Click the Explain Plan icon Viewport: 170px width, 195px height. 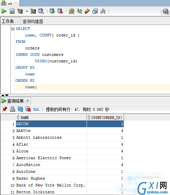click(x=20, y=11)
